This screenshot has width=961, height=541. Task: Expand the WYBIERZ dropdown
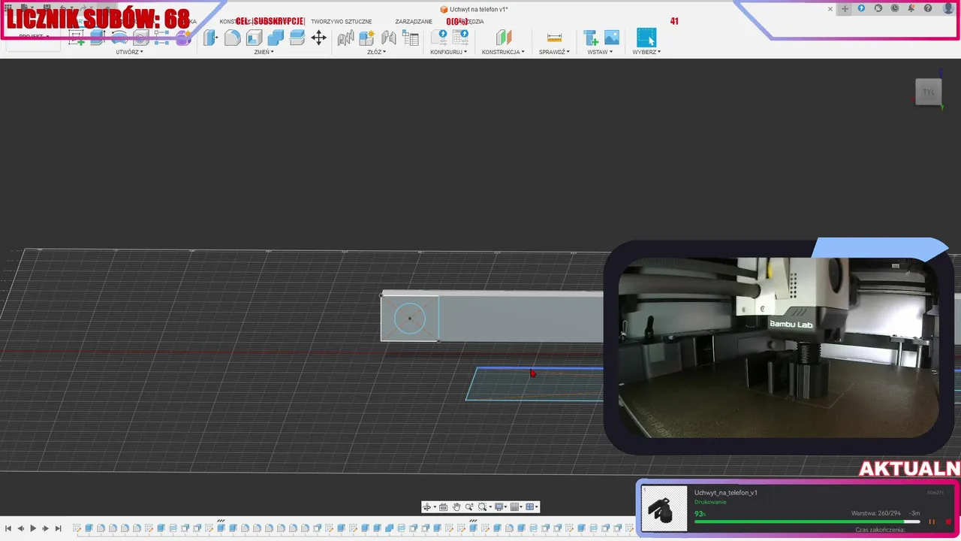coord(646,52)
